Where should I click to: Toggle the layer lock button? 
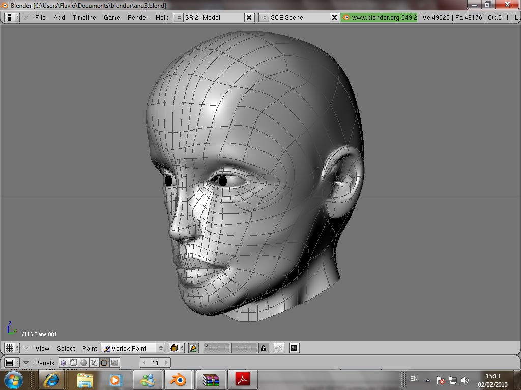click(263, 348)
